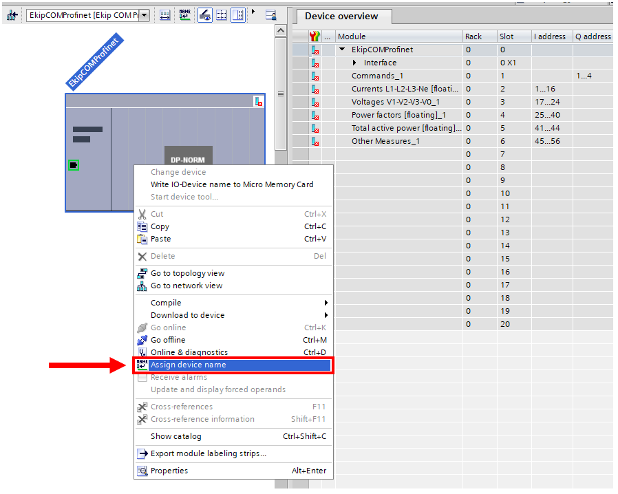Screen dimensions: 618x494
Task: Select the Voltages V1-V2-V3-V0_1 module row
Action: click(x=395, y=102)
